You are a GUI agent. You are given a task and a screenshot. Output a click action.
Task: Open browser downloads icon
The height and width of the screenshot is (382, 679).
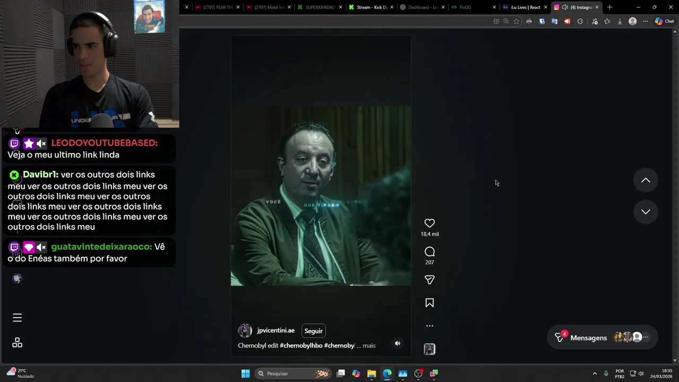pos(620,21)
